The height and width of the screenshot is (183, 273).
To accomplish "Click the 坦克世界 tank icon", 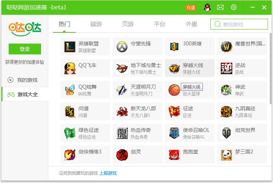I will coord(227,133).
